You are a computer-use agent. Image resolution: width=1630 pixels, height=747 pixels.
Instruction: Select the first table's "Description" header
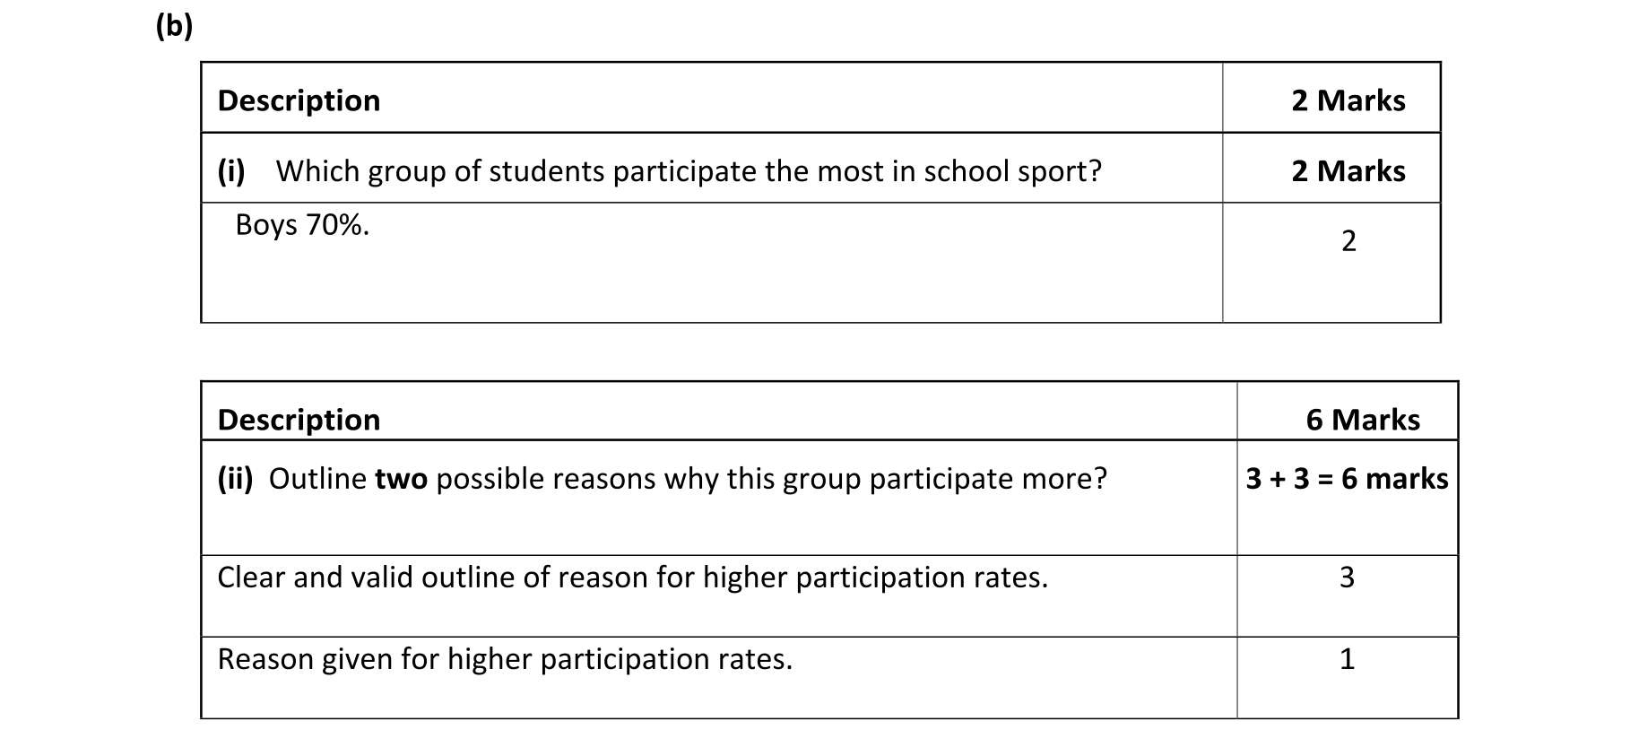[x=299, y=100]
